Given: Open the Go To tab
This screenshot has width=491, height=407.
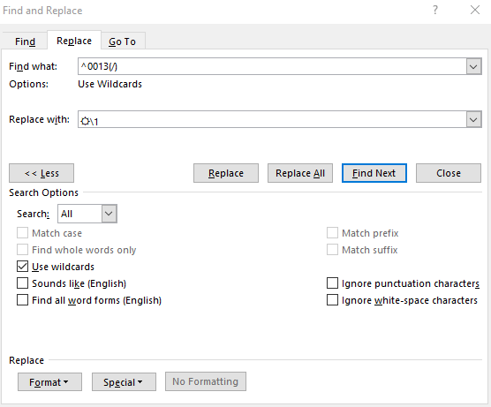Looking at the screenshot, I should [123, 41].
